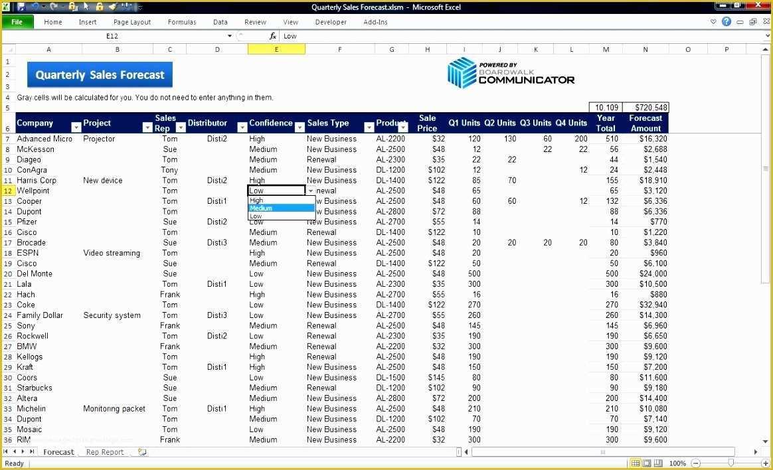This screenshot has height=470, width=773.
Task: Click the Save icon in Quick Access Toolbar
Action: pyautogui.click(x=21, y=7)
